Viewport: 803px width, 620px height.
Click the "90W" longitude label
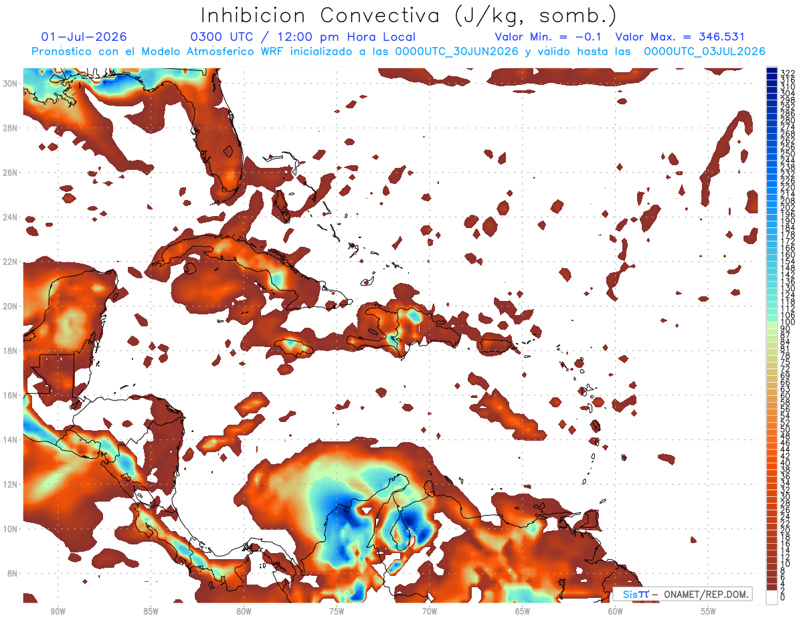point(58,611)
